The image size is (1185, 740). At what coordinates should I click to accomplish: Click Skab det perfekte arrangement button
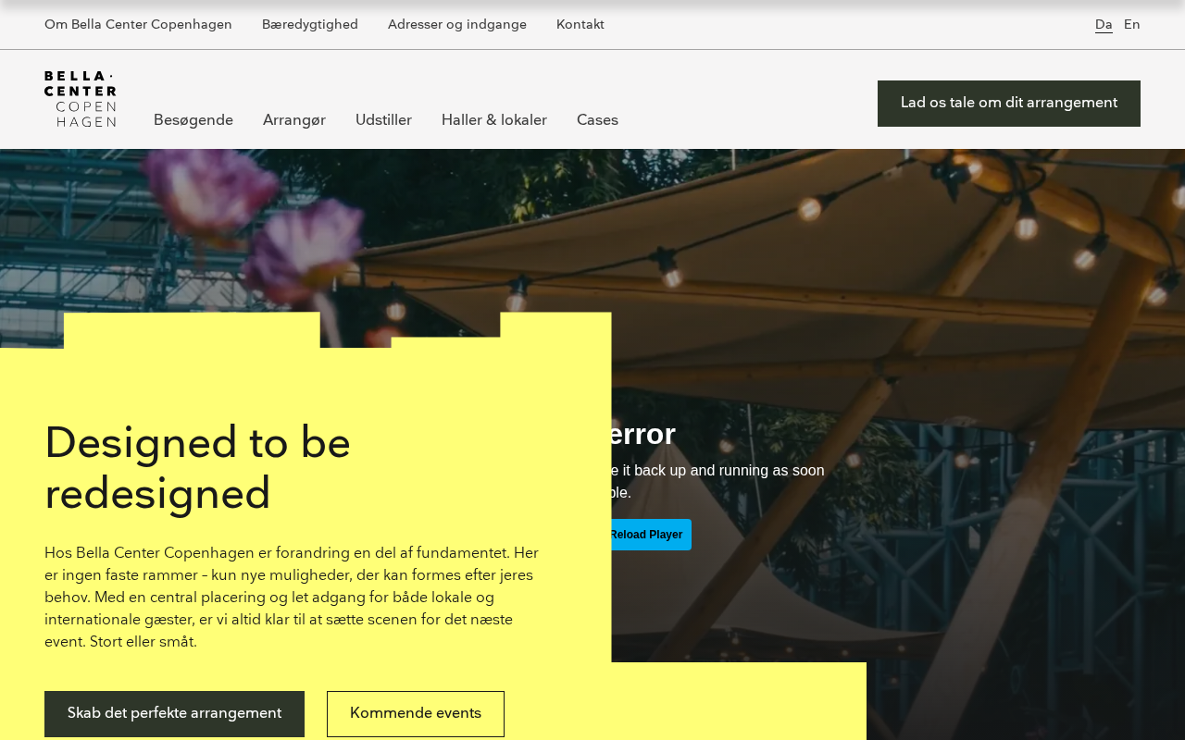point(174,714)
